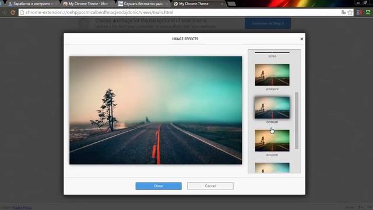Switch to the first Заработок в интернете tab
This screenshot has height=210, width=373.
32,4
